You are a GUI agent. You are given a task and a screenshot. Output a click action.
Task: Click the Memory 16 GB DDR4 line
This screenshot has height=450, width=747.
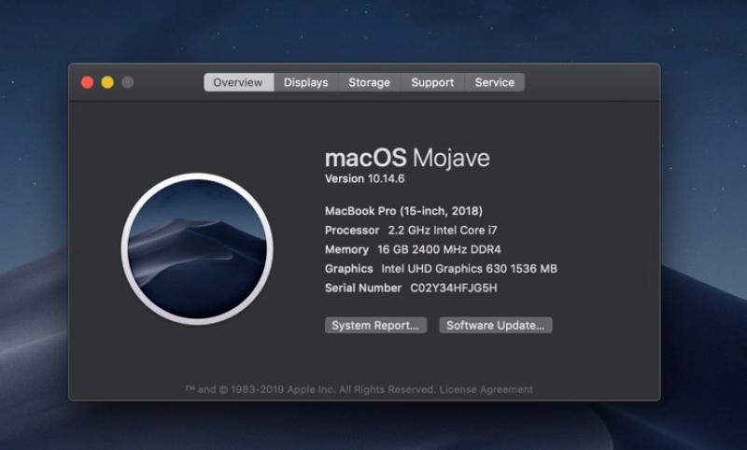(413, 249)
